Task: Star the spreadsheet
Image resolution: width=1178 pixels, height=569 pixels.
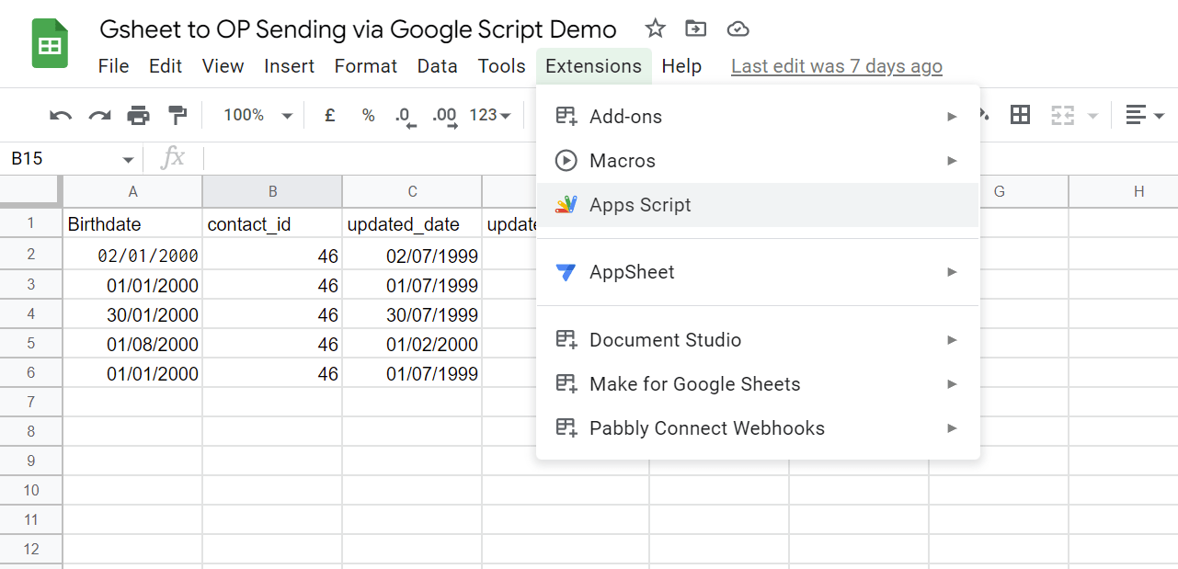Action: coord(655,28)
